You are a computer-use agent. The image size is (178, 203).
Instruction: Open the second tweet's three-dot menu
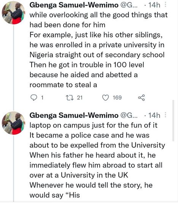point(165,115)
